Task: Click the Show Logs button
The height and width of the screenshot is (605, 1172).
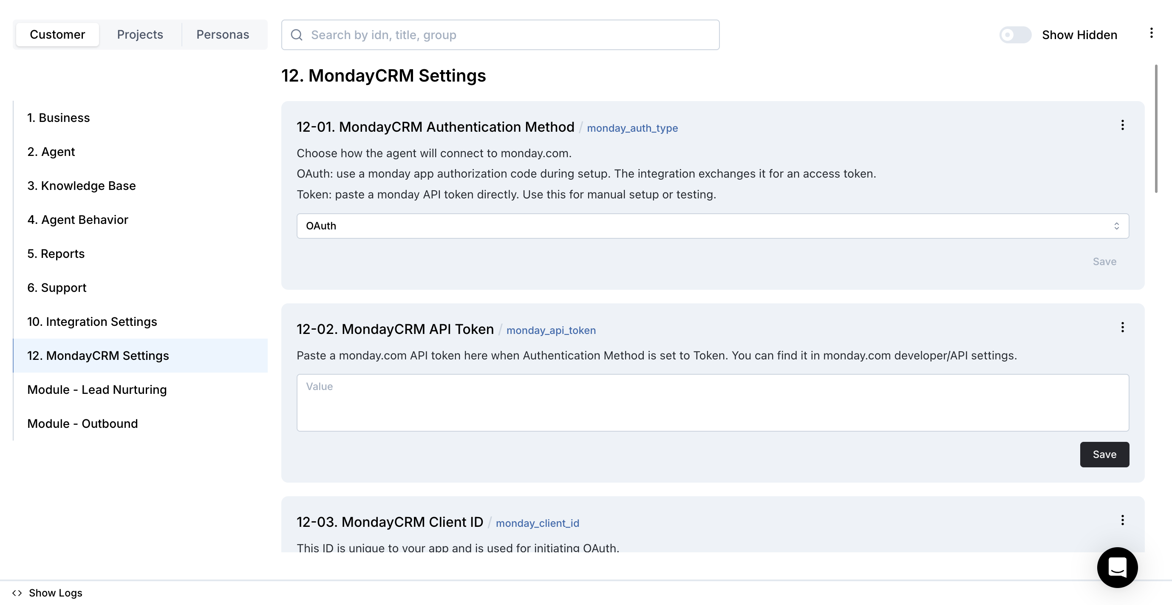Action: pos(47,593)
